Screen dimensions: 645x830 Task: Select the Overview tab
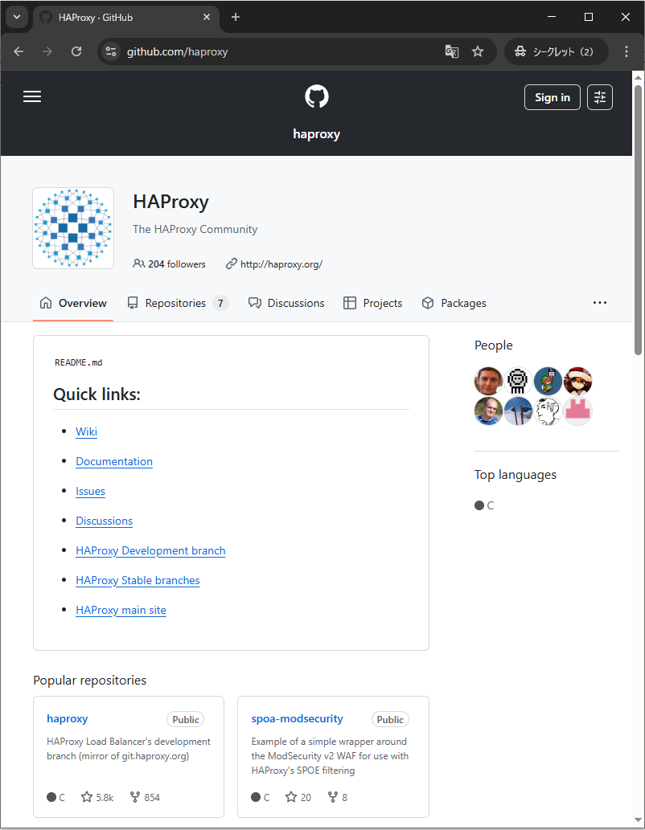[73, 303]
